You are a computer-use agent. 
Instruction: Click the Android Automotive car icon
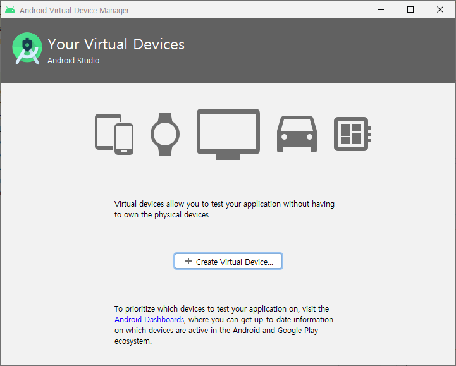click(297, 134)
